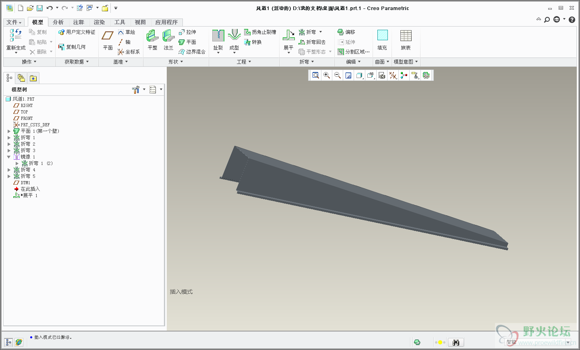Screen dimensions: 580x350
Task: Click 折弯回去 bend back button
Action: coord(312,42)
